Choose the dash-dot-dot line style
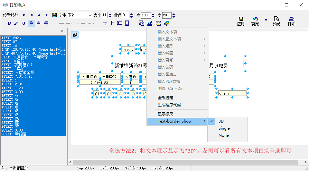 pos(91,23)
